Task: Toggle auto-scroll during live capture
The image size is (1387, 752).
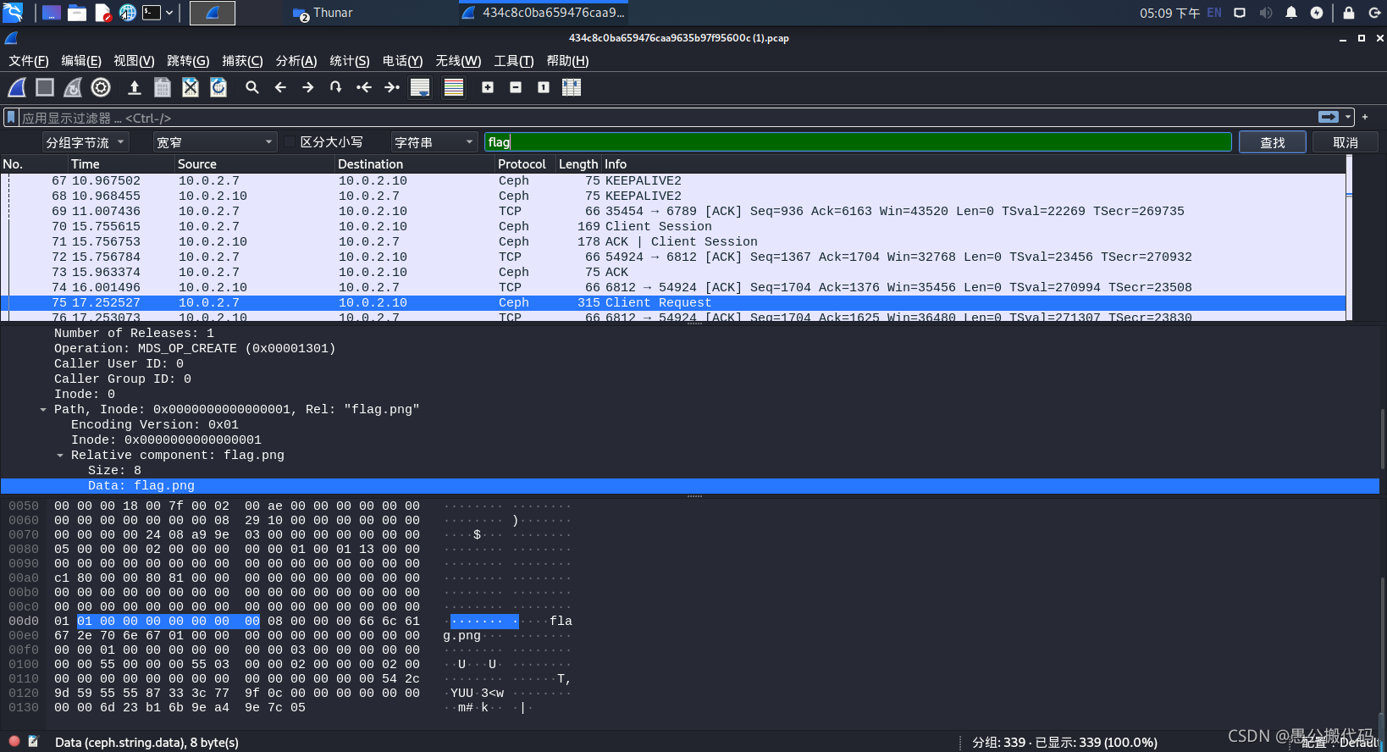Action: pyautogui.click(x=420, y=87)
